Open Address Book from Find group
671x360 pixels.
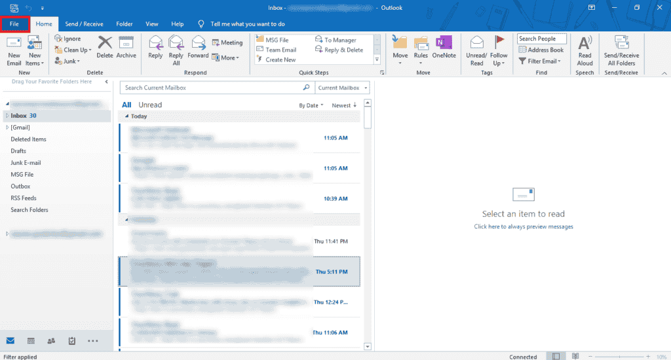pyautogui.click(x=541, y=50)
